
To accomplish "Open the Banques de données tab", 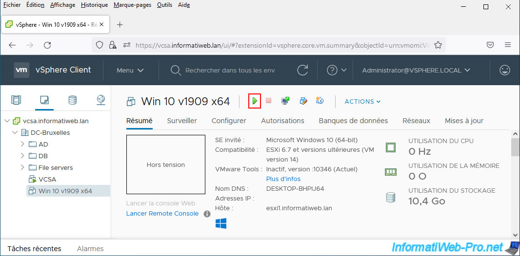I will [353, 121].
